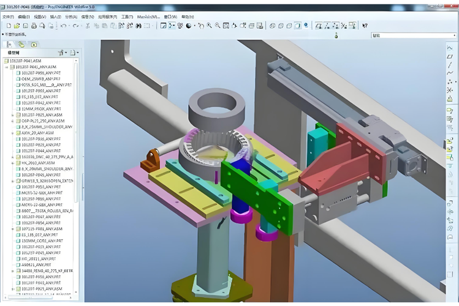
Task: Open the model tree settings dropdown
Action: [x=62, y=53]
